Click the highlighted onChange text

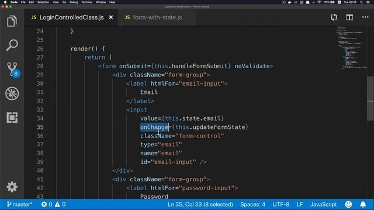[x=154, y=127]
